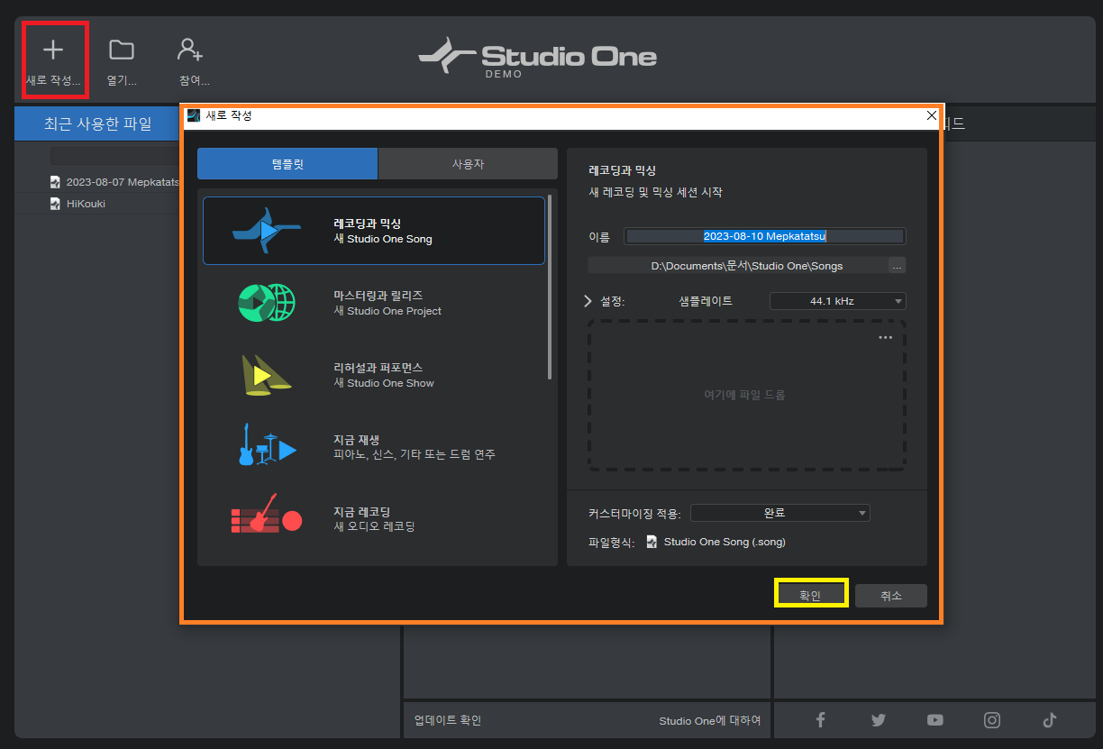Open the YouTube icon link
The width and height of the screenshot is (1103, 749).
coord(935,719)
